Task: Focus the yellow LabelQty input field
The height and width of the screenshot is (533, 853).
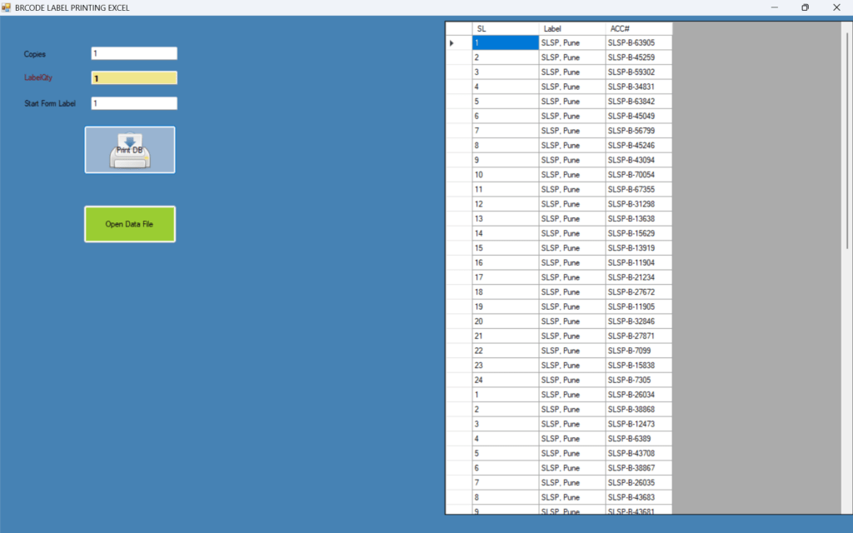Action: [x=134, y=78]
